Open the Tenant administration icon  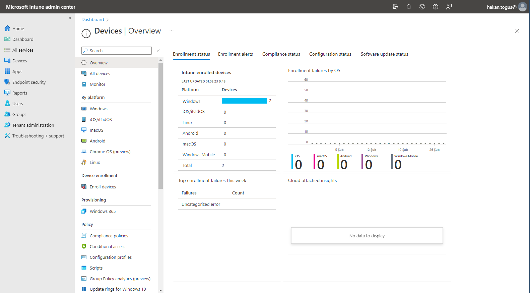pos(7,125)
